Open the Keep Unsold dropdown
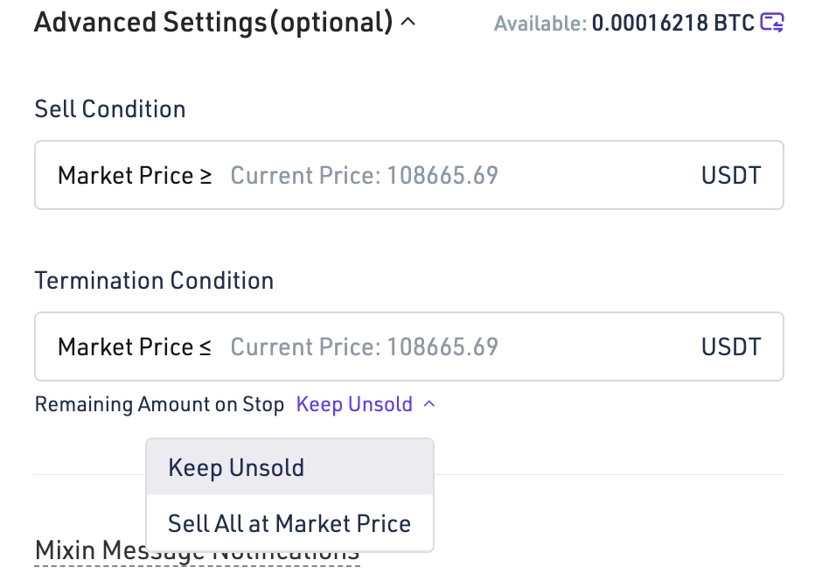822x581 pixels. click(355, 404)
